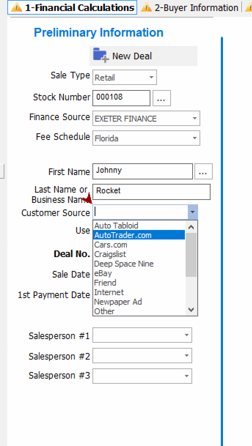This screenshot has height=446, width=252.
Task: Select the 1-Financial Calculations tab
Action: (x=72, y=7)
